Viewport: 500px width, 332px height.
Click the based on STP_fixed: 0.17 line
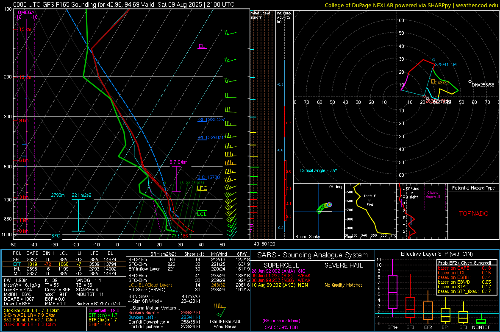coord(464,291)
